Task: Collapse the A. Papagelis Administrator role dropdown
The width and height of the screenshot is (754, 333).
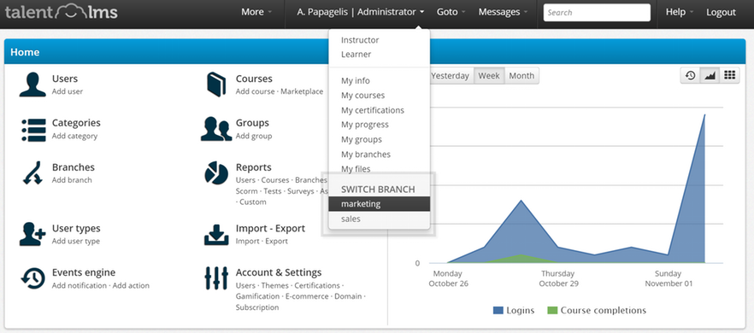Action: (x=361, y=13)
